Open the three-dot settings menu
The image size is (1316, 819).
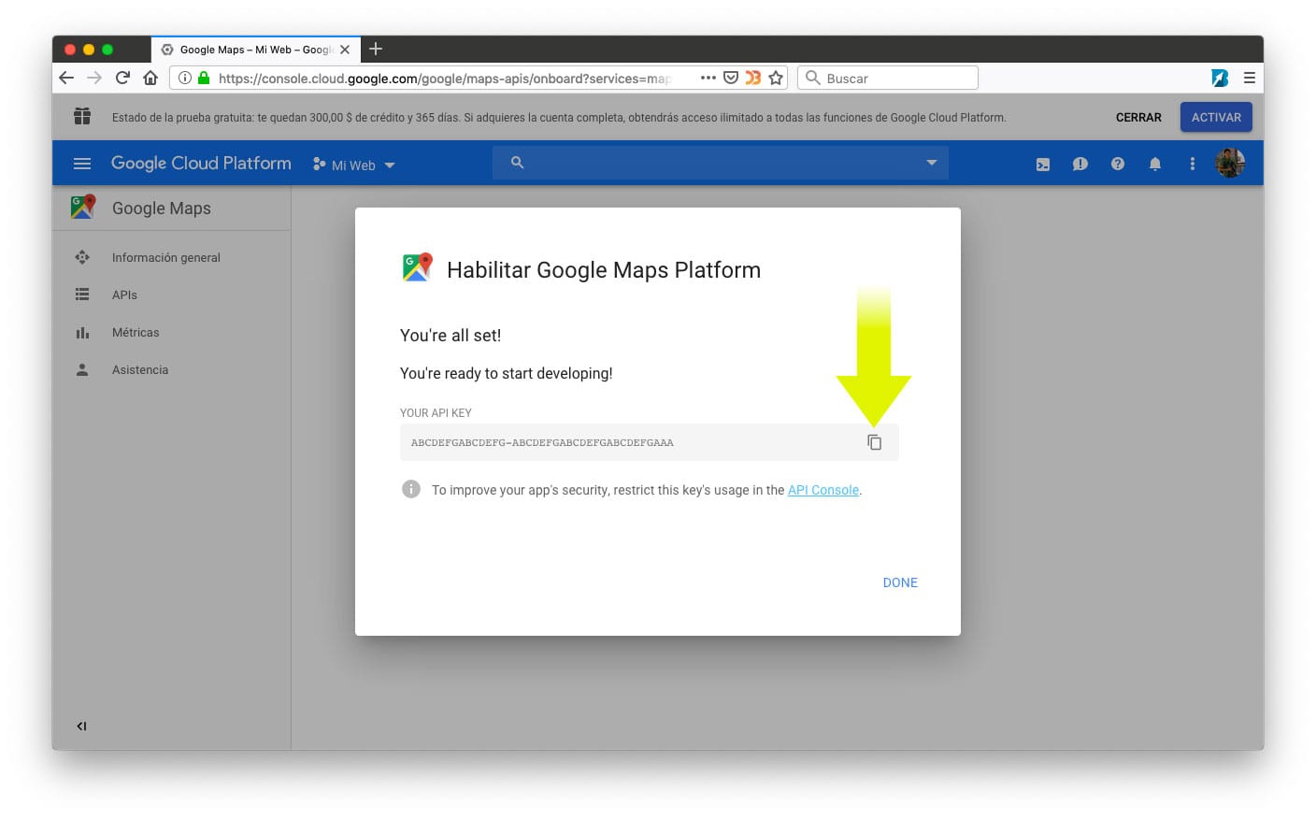pyautogui.click(x=1192, y=164)
